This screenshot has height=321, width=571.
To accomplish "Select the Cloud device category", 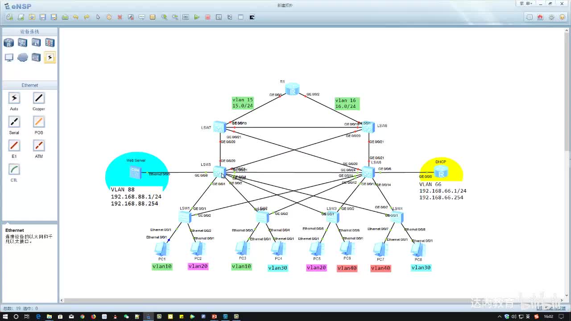I will pyautogui.click(x=23, y=58).
